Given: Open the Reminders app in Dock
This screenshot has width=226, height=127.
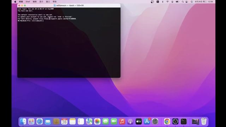Looking at the screenshot, I should [81, 121].
